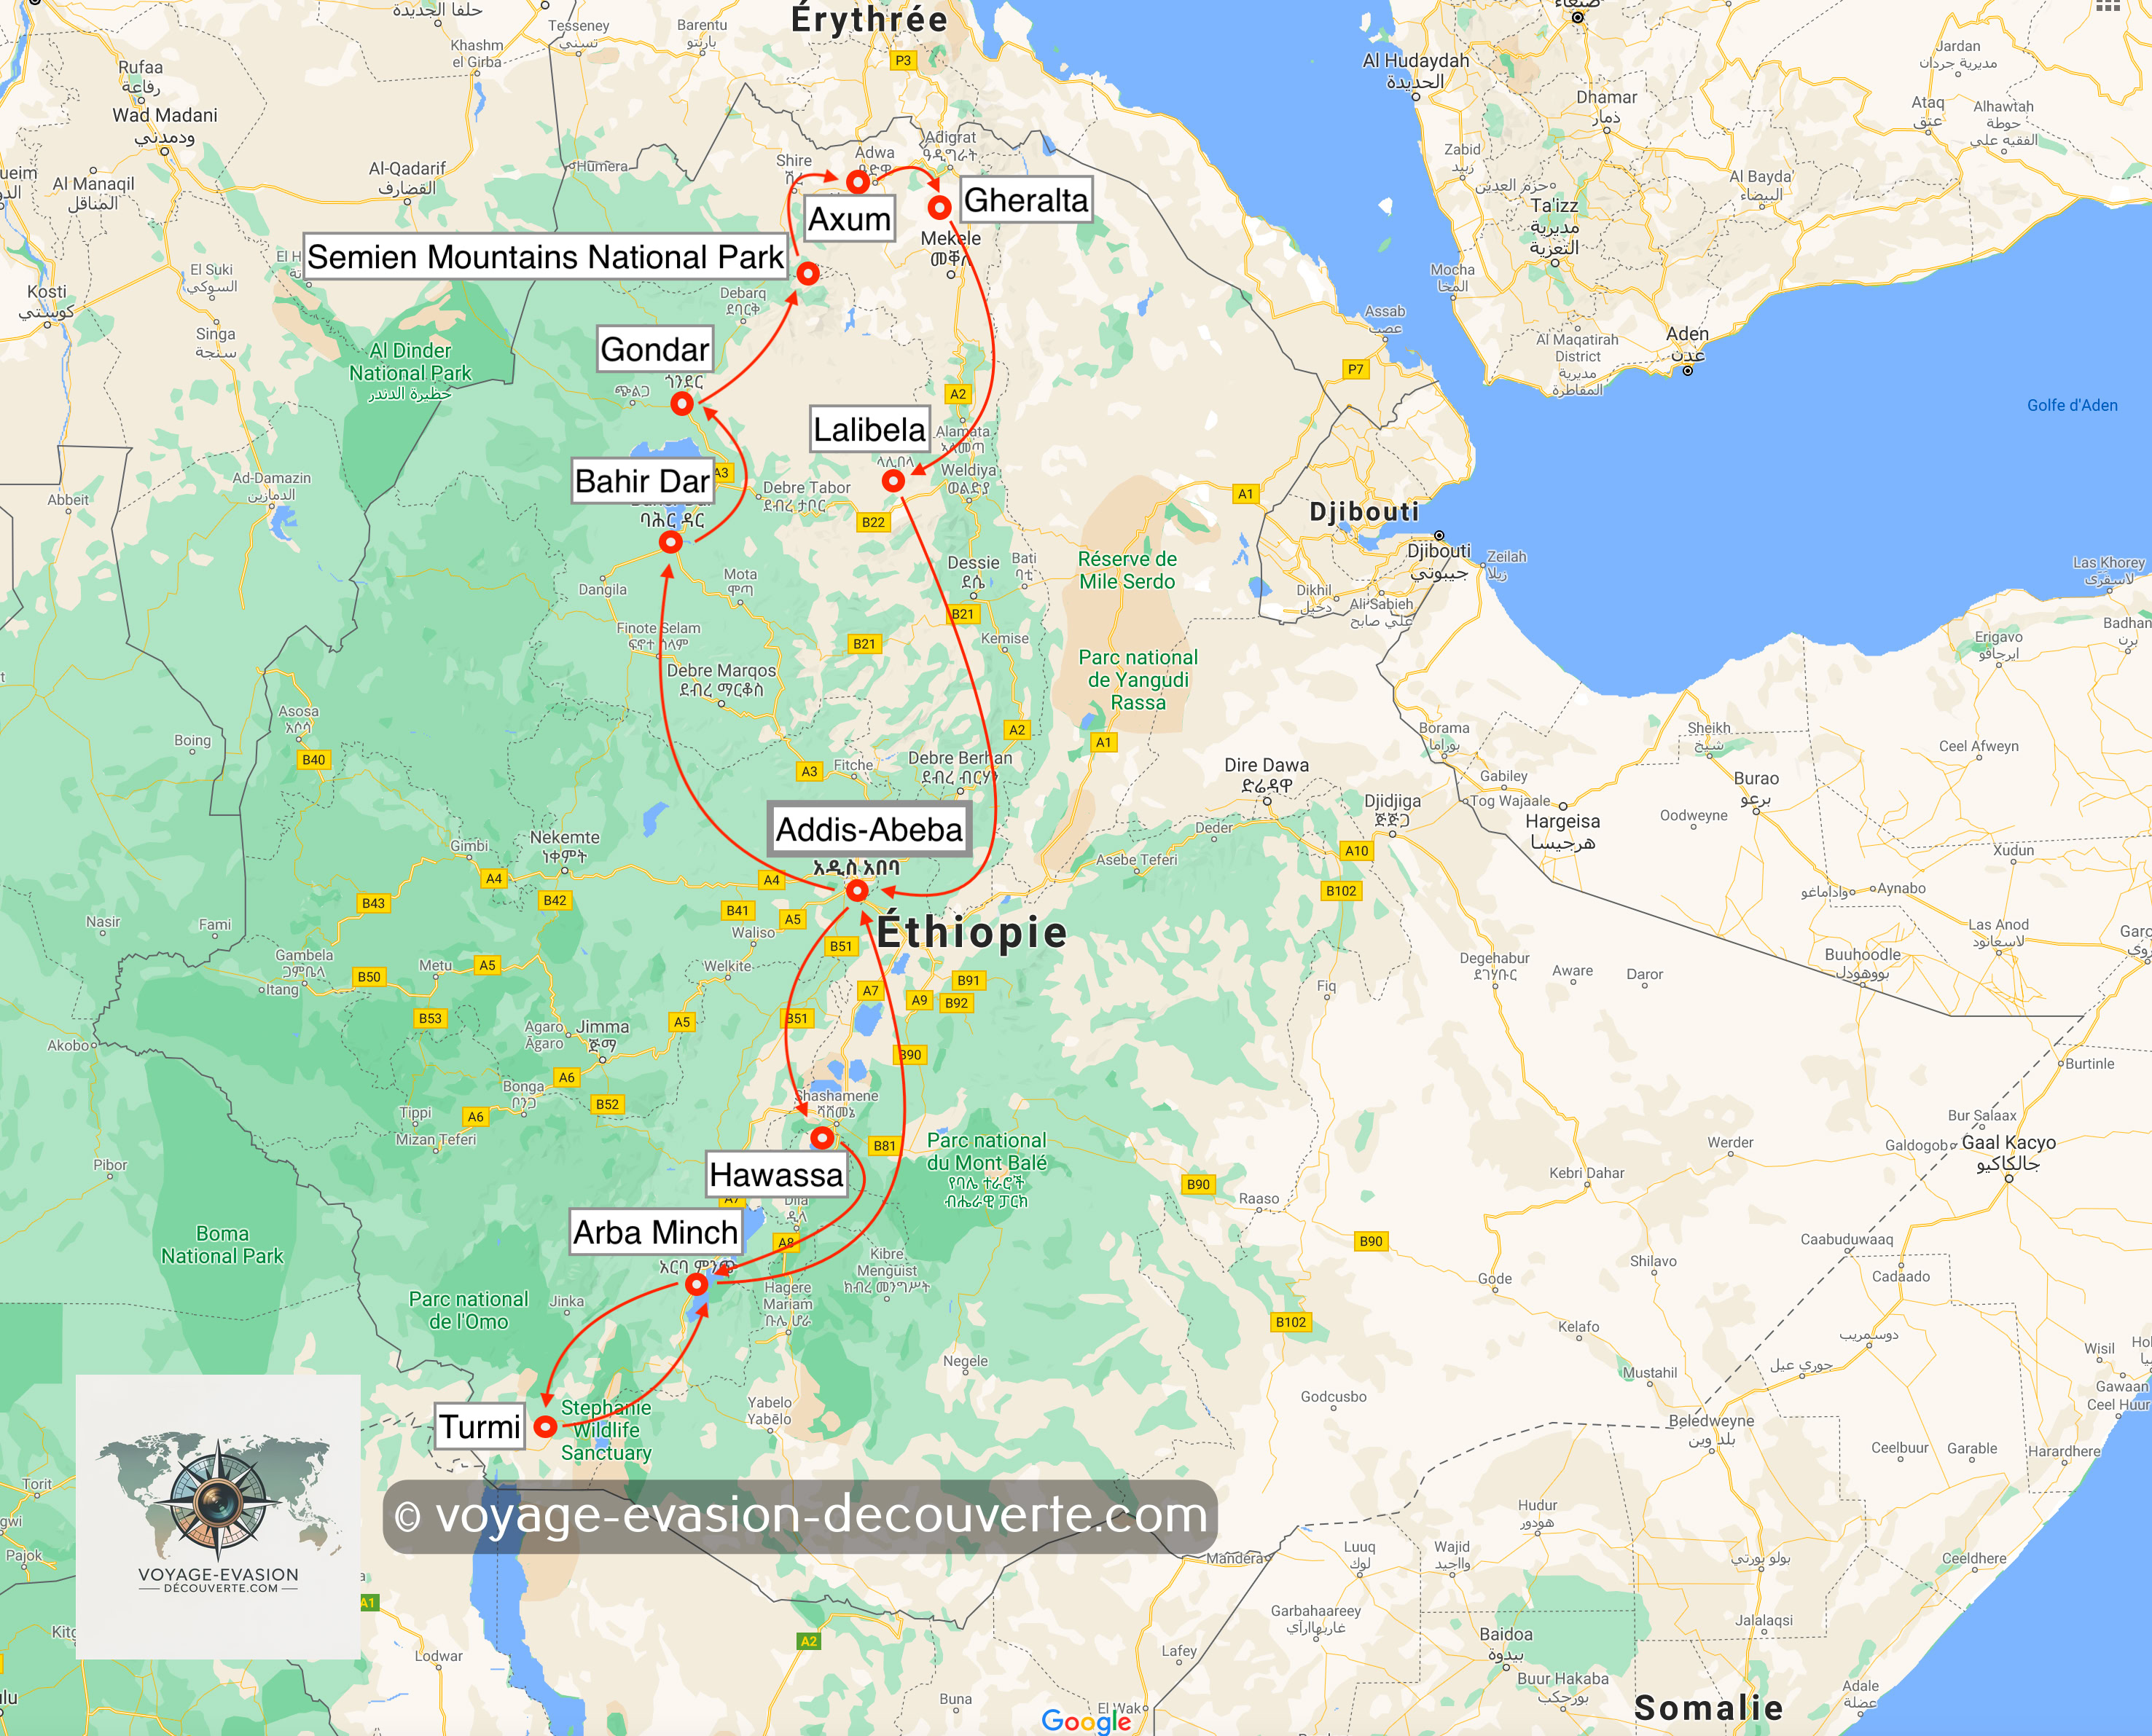Select the Semien Mountains National Park marker
Viewport: 2152px width, 1736px height.
pos(808,273)
